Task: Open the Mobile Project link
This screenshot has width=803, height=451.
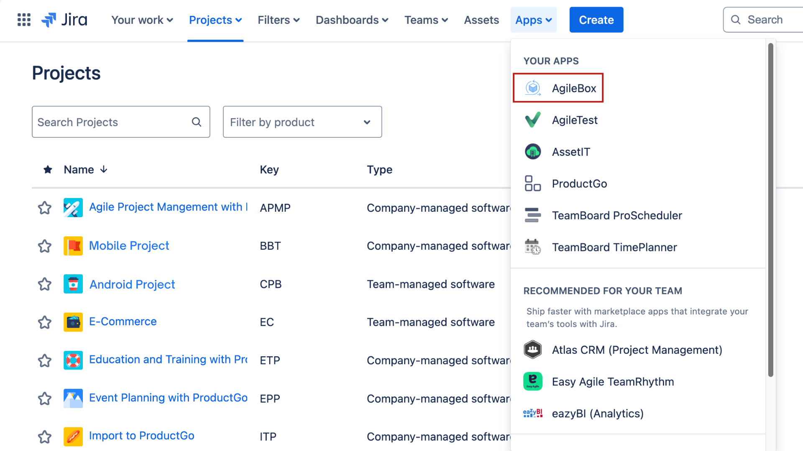Action: [x=129, y=246]
